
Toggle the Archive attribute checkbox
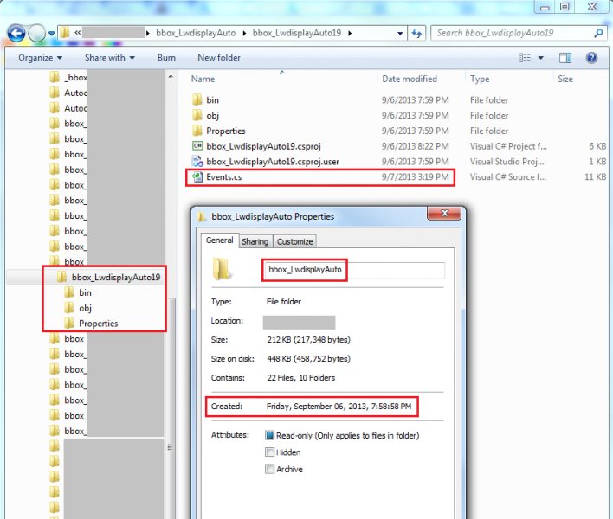tap(269, 469)
